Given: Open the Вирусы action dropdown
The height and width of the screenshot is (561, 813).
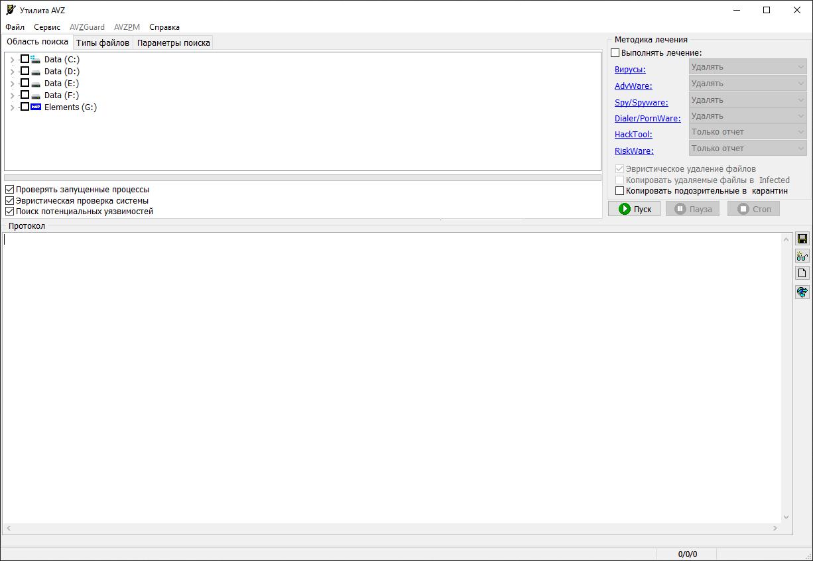Looking at the screenshot, I should [x=747, y=67].
